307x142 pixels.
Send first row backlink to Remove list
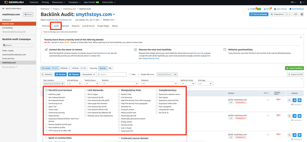pos(294,100)
